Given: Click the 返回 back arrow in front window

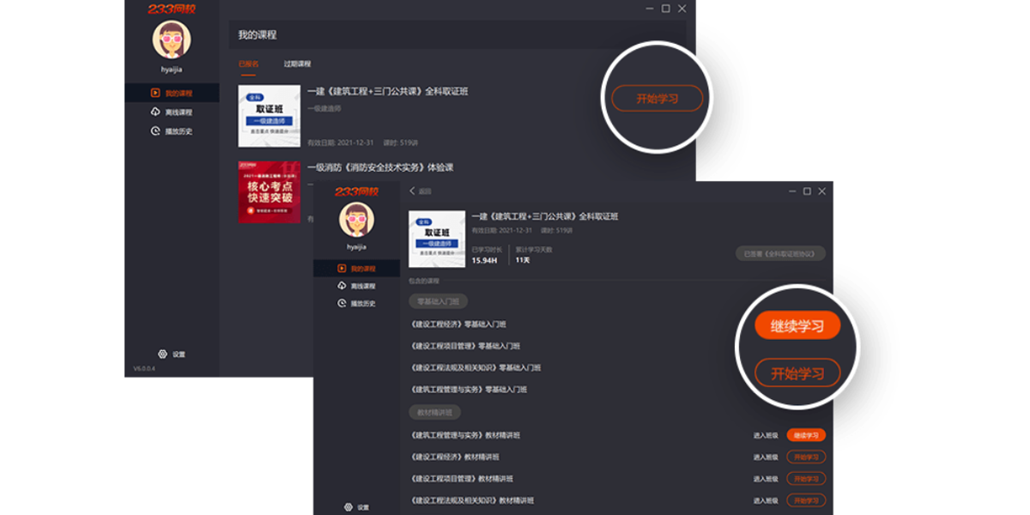Looking at the screenshot, I should point(412,191).
